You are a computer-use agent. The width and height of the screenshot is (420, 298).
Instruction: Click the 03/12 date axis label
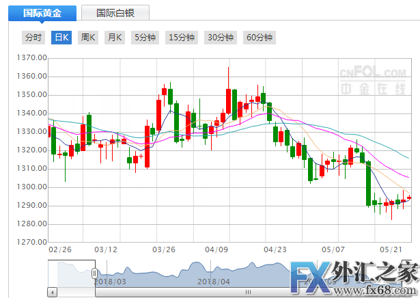pos(106,249)
